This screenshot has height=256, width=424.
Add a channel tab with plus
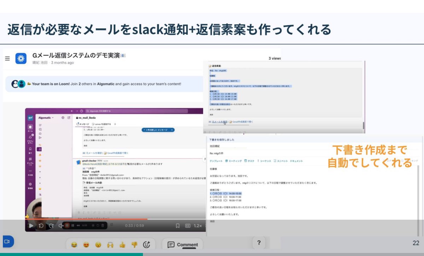tap(115, 124)
